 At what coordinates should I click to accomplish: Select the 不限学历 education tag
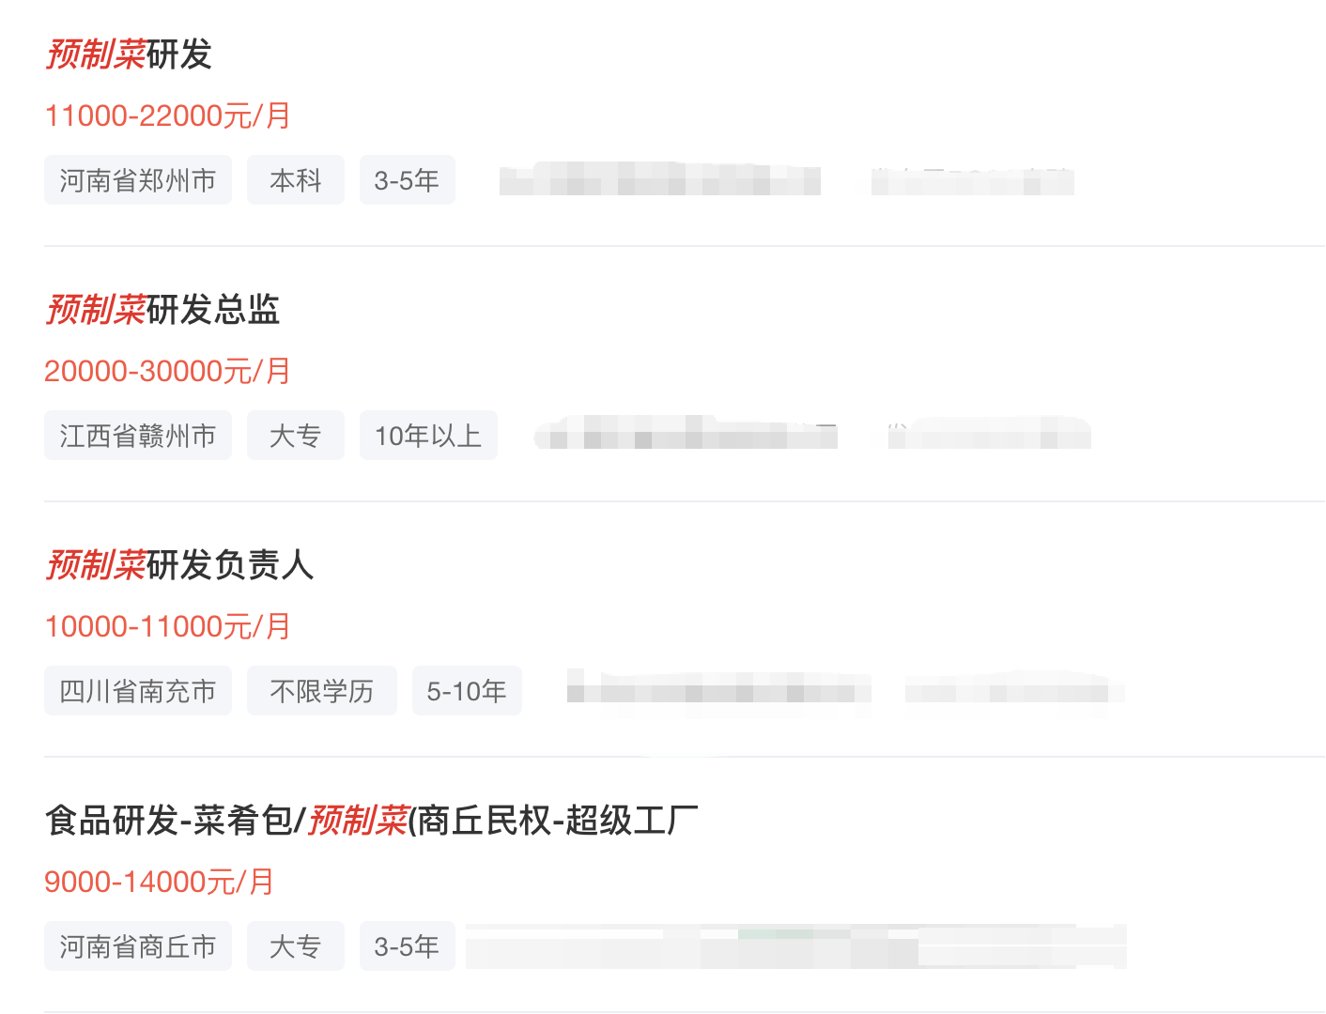tap(322, 691)
